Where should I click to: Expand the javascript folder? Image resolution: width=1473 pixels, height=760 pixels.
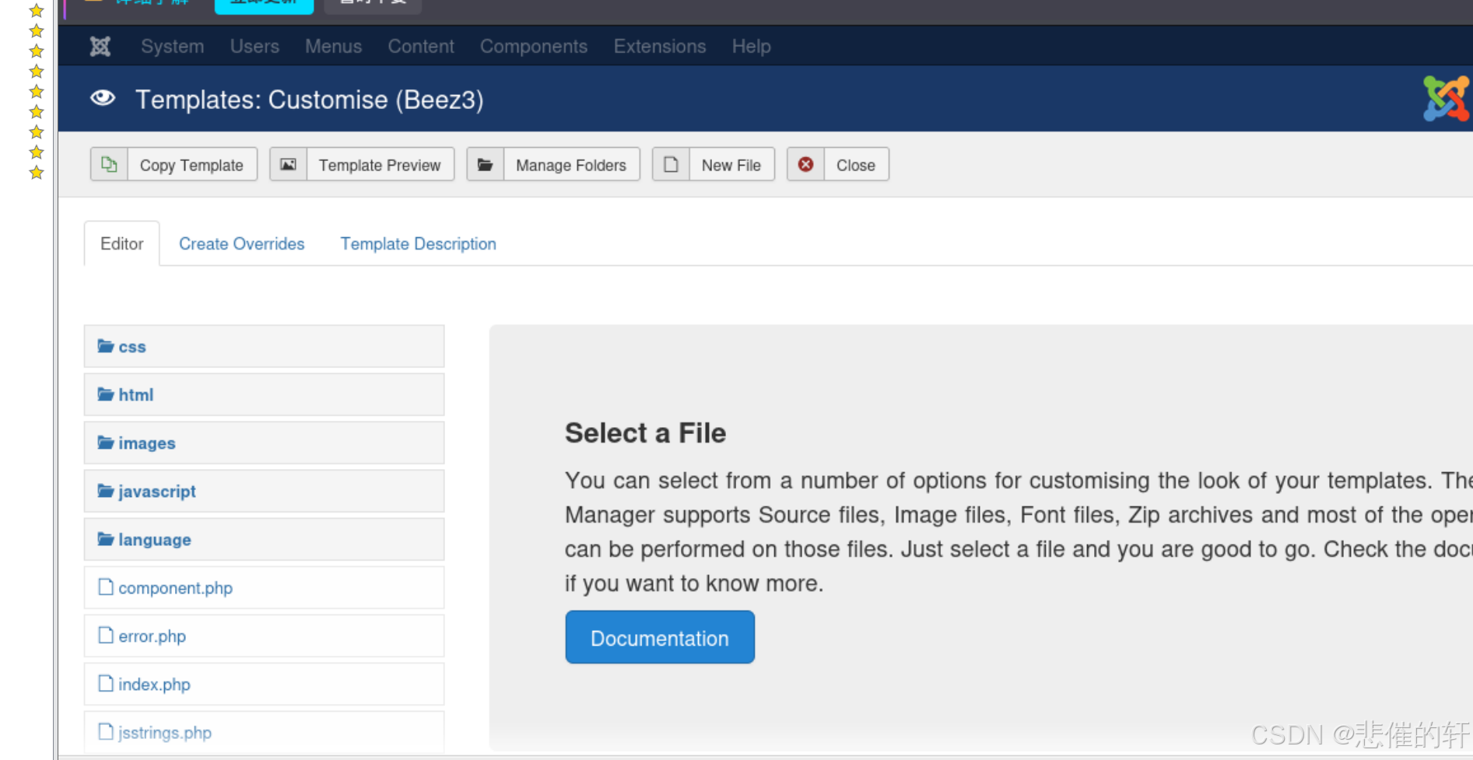coord(264,491)
